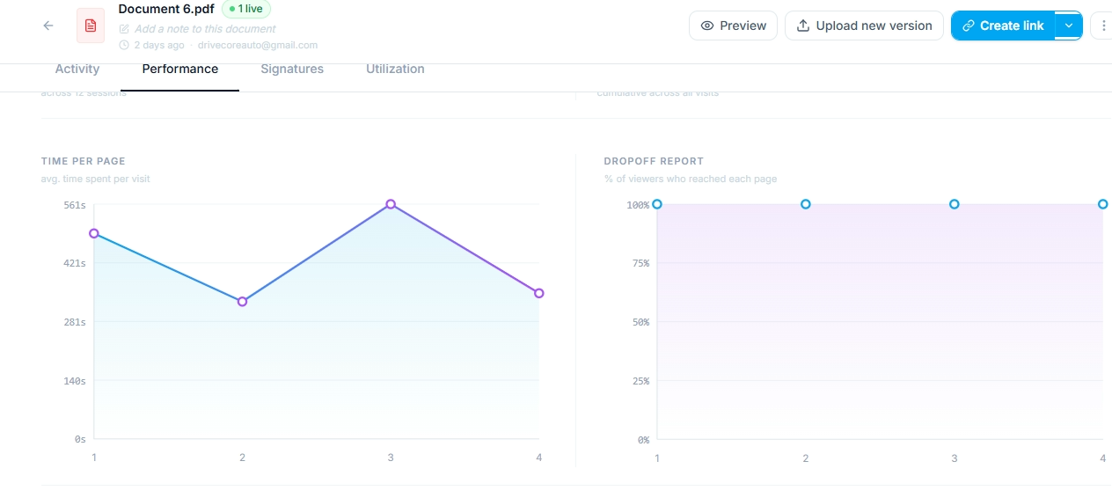Viewport: 1112px width, 498px height.
Task: Click the chain link icon in Create link
Action: pos(969,26)
